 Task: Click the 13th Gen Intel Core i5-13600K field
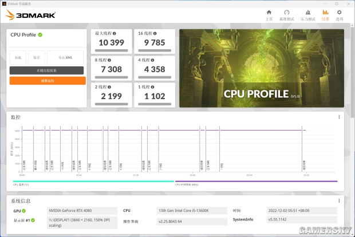point(192,211)
